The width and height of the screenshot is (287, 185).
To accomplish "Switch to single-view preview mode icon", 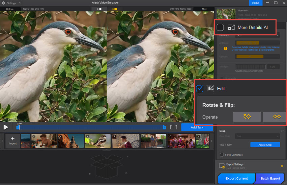I will pos(99,9).
